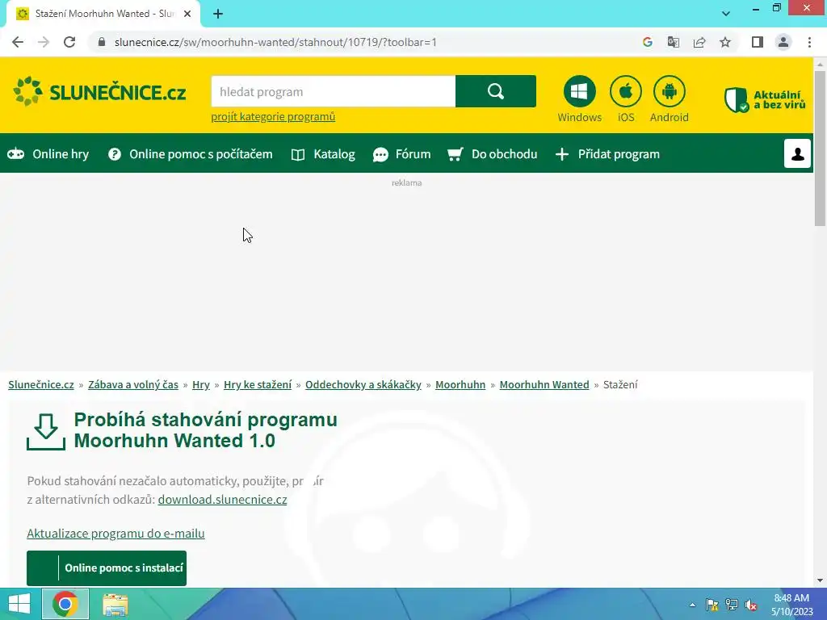Open the 'Hry' breadcrumb link
The width and height of the screenshot is (827, 620).
click(201, 384)
